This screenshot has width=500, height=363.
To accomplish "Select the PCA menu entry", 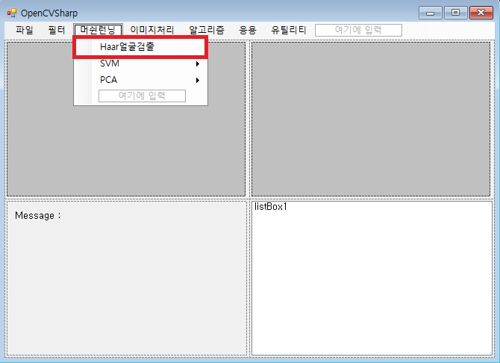I will pos(140,80).
